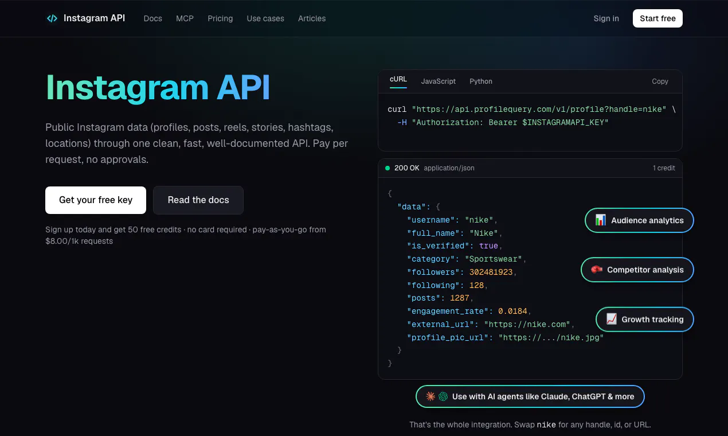The image size is (728, 436).
Task: Click the code brackets logo icon
Action: click(52, 18)
